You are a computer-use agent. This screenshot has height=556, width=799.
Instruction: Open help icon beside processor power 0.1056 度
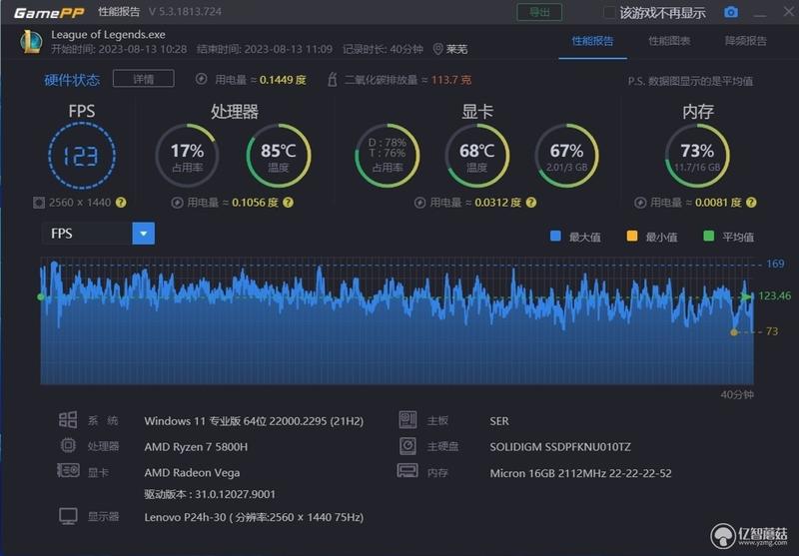pyautogui.click(x=288, y=202)
